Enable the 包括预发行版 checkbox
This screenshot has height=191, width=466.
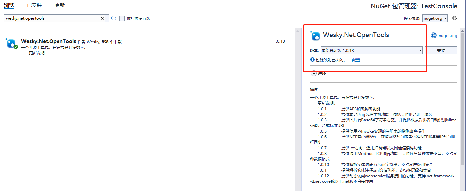coord(122,18)
